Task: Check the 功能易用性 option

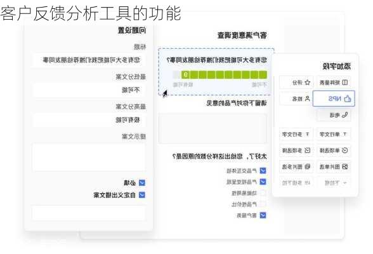Action: [263, 193]
